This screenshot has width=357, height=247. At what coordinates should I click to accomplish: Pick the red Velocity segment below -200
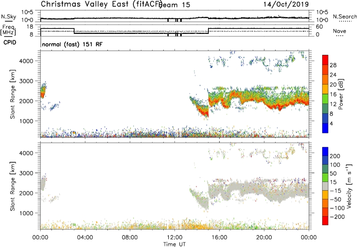325,221
